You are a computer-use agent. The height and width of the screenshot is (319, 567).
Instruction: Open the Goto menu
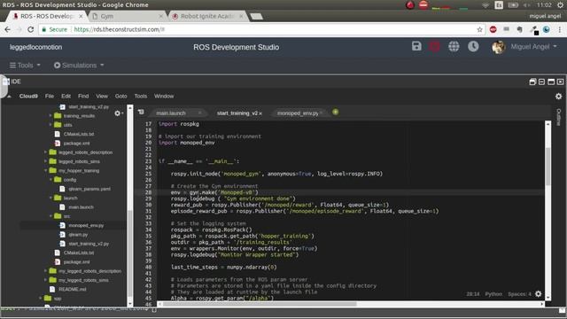pyautogui.click(x=120, y=97)
